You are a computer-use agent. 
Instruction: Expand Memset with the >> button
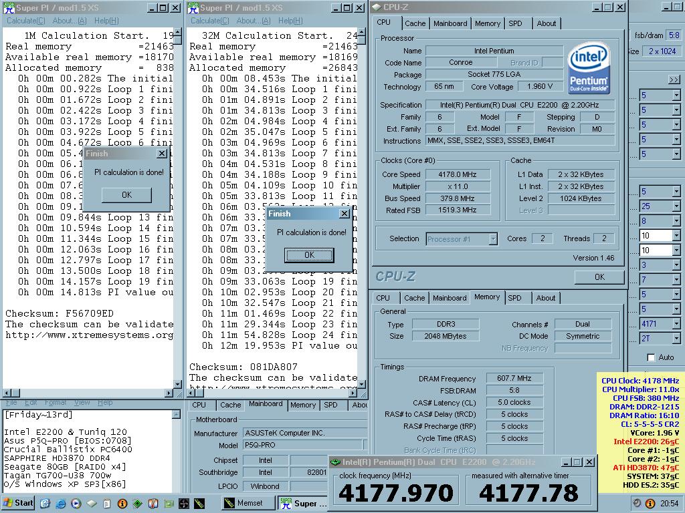[674, 80]
